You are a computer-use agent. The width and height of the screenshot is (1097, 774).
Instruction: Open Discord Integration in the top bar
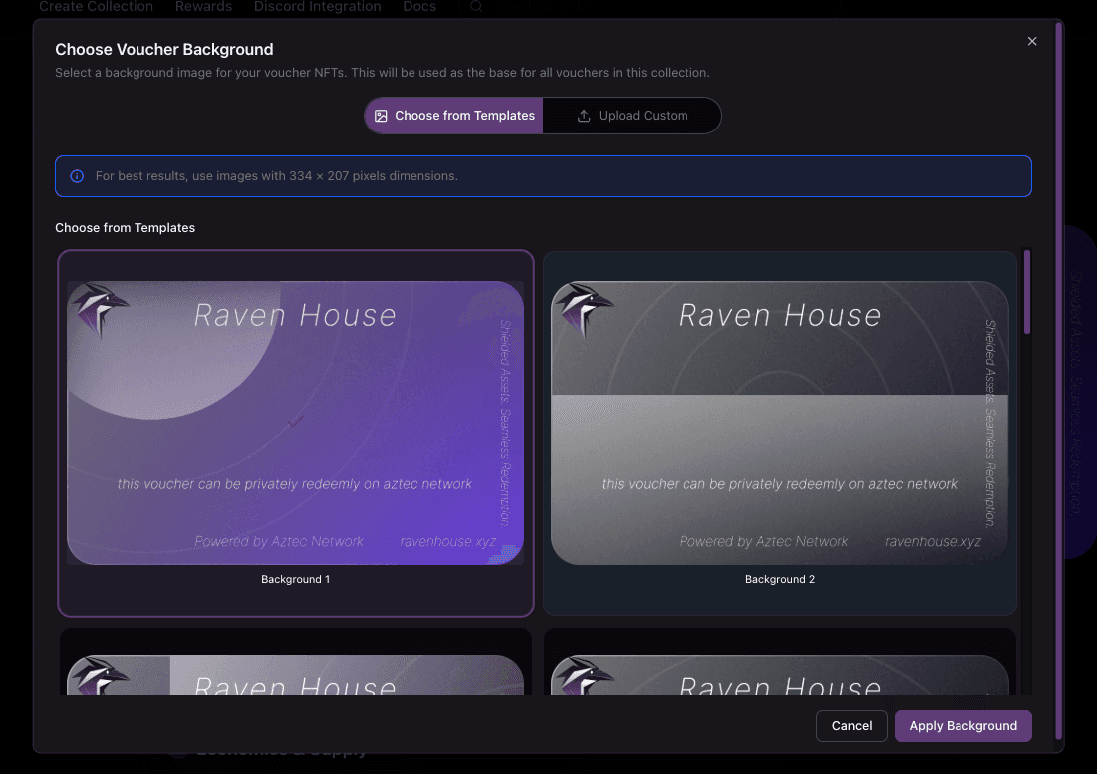coord(317,7)
